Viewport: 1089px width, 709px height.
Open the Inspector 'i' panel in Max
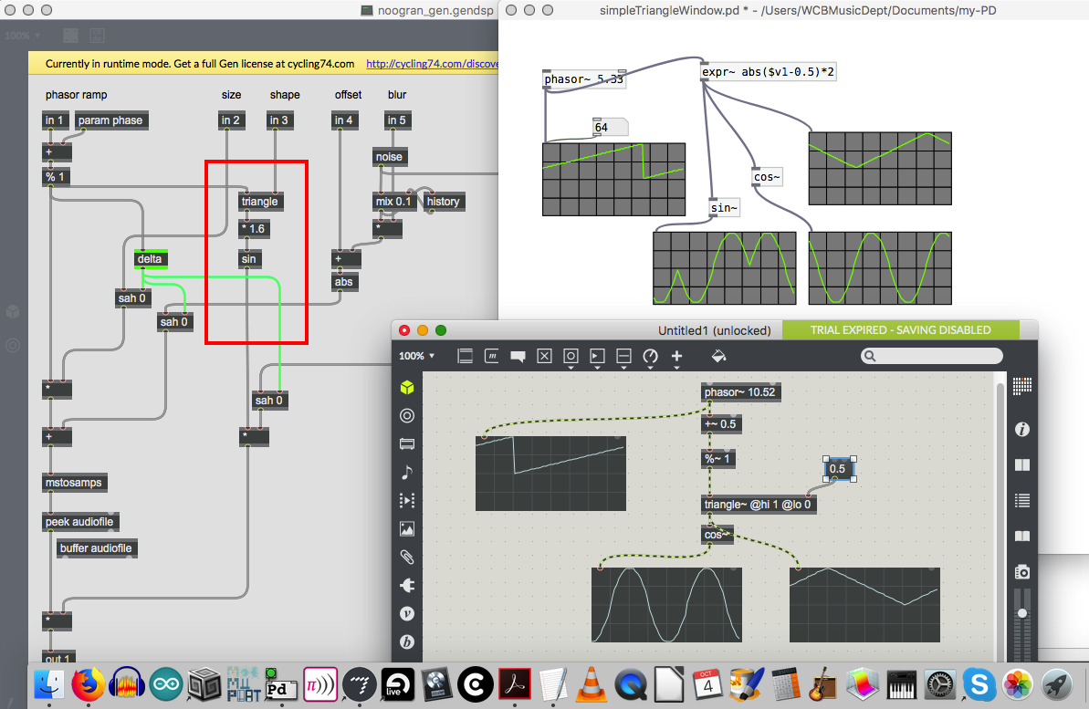tap(1022, 429)
